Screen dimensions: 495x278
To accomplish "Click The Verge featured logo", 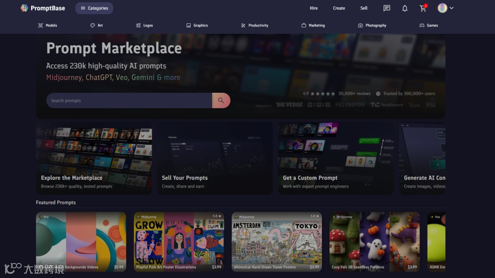I will [x=289, y=105].
